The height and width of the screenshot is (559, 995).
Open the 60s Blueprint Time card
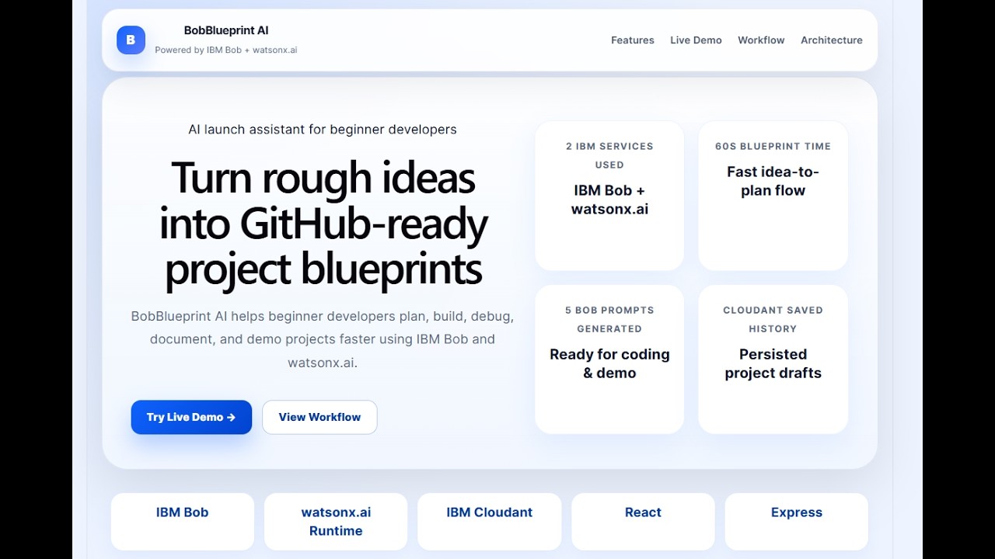point(773,196)
